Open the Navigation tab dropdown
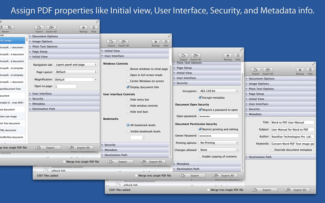Viewport: 325px width, 203px height. (x=76, y=65)
